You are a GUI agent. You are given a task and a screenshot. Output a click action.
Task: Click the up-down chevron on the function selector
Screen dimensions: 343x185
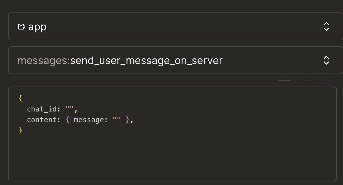click(x=326, y=60)
